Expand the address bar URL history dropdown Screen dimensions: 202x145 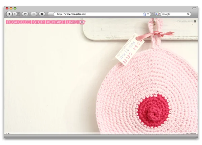[148, 14]
